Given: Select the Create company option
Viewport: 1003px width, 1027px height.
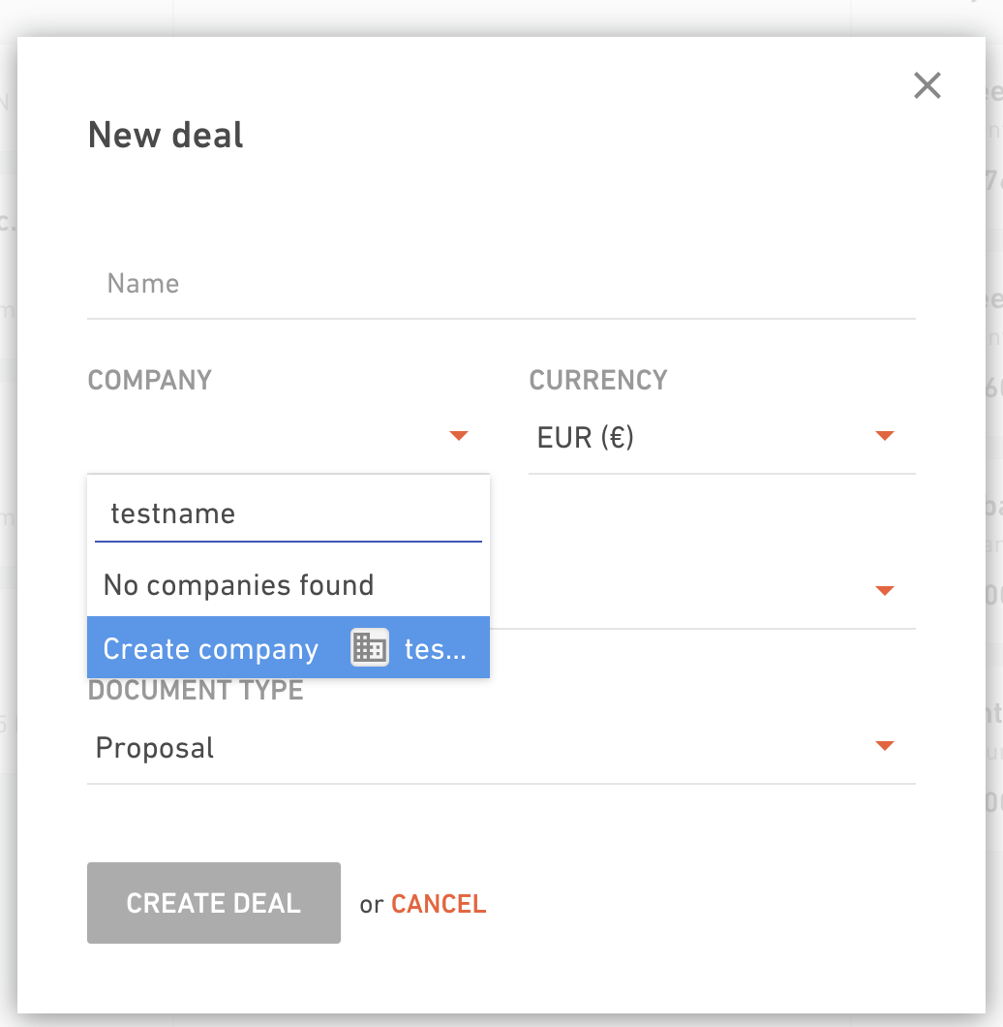Looking at the screenshot, I should (x=289, y=648).
